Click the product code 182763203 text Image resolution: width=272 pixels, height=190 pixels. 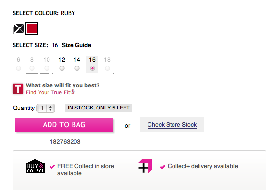tap(65, 142)
